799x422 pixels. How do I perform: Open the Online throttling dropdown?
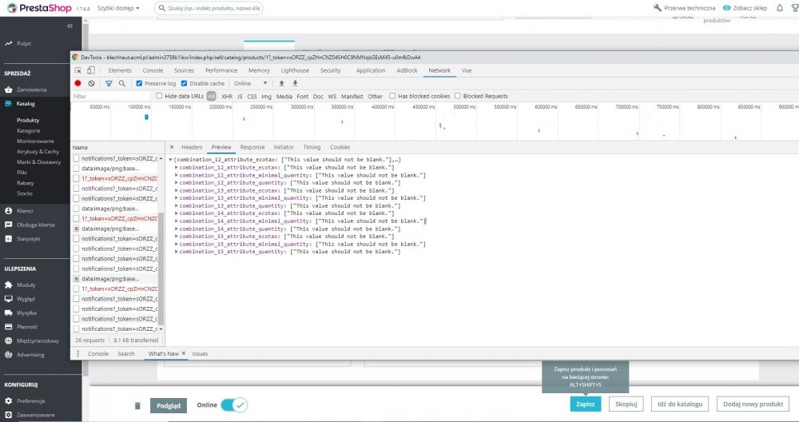pos(250,83)
